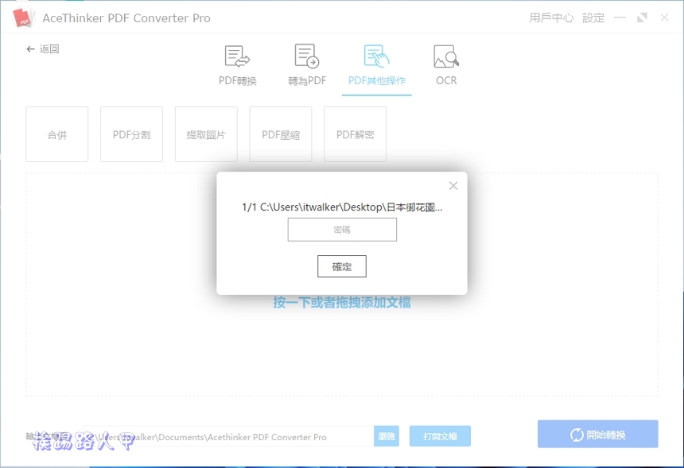Maximize the AceThinker window

(642, 17)
